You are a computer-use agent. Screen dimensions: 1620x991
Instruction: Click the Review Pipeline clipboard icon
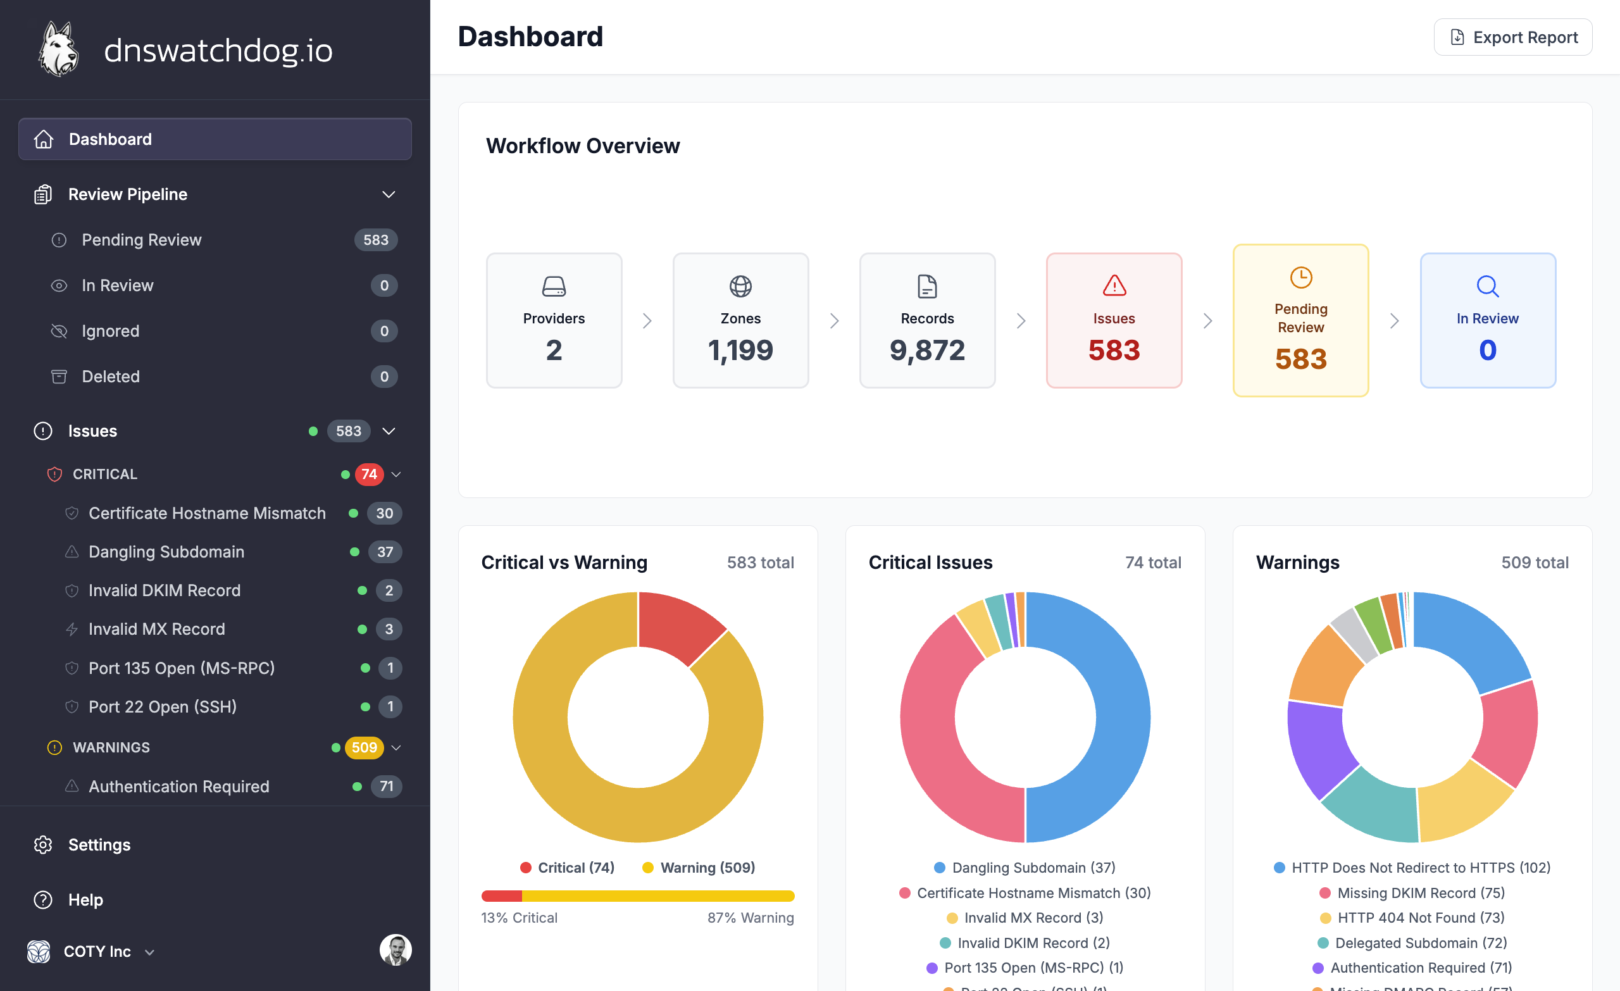pos(44,195)
